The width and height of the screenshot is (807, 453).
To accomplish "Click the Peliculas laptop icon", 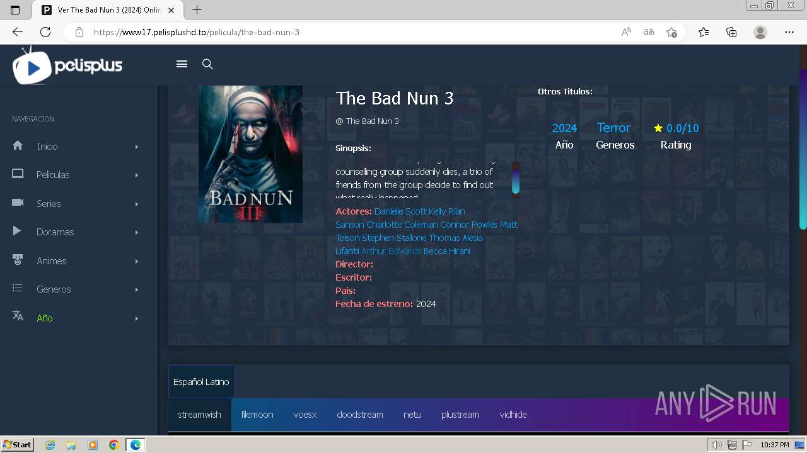I will [x=18, y=174].
